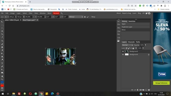Viewport: 171px width, 96px height.
Task: Cancel the transform with the X icon
Action: click(x=85, y=17)
